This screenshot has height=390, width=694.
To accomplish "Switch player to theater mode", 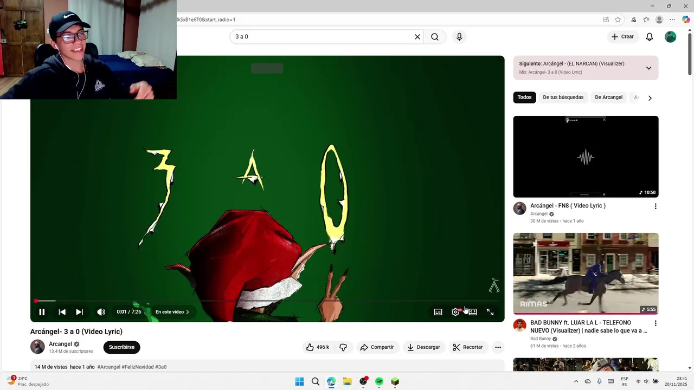I will (x=473, y=312).
